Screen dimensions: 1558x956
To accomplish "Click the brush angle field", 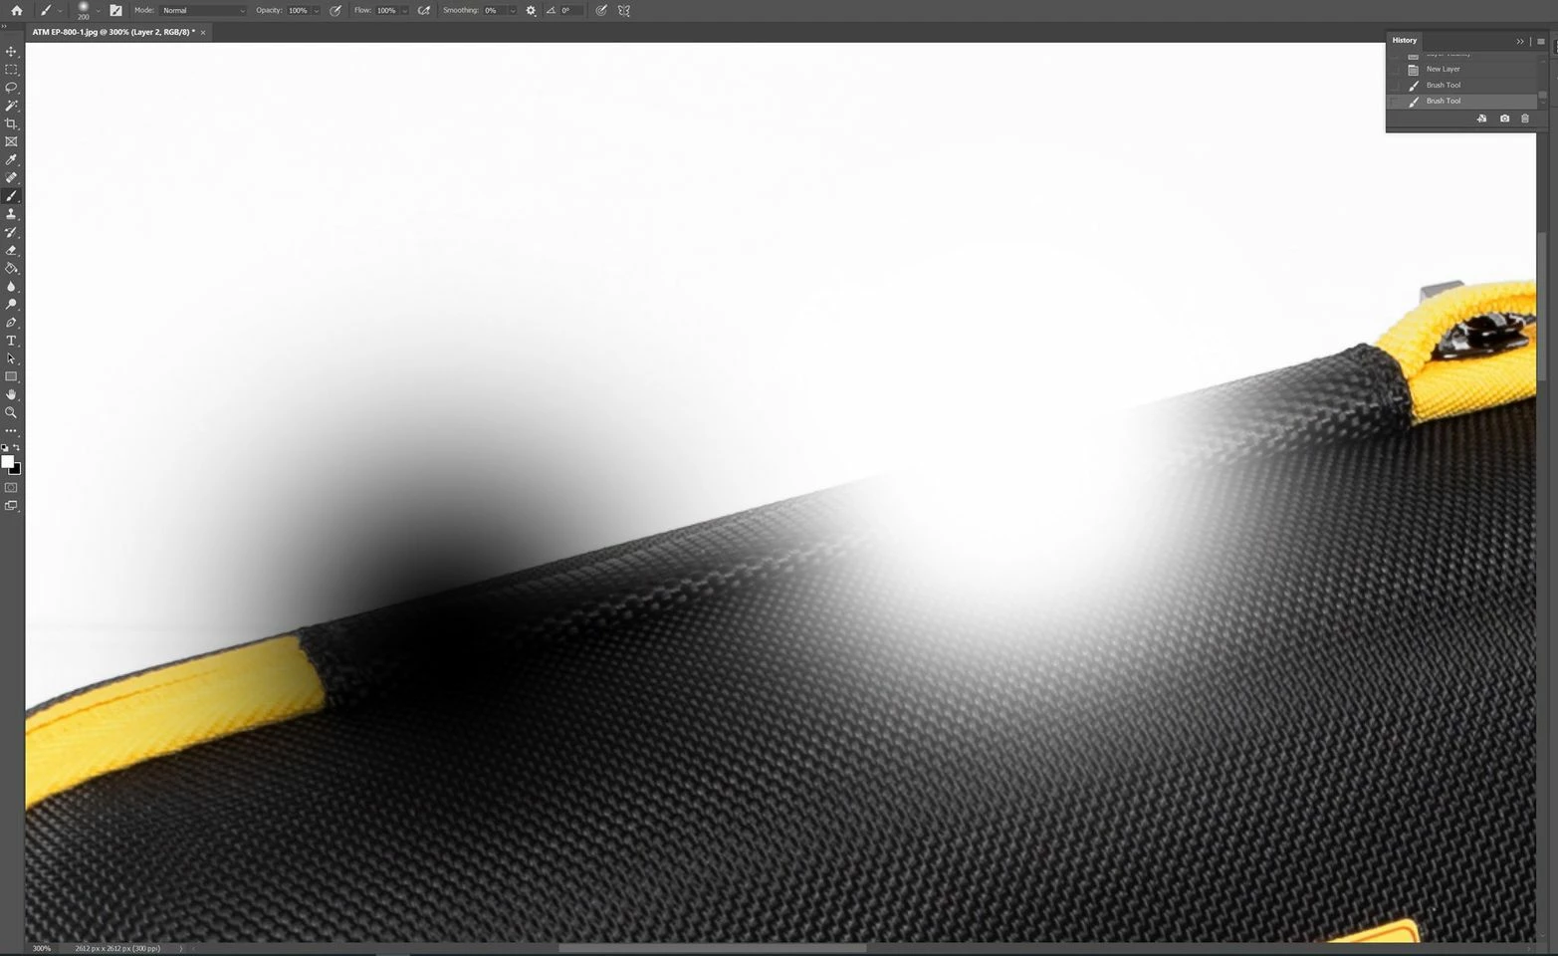I will pos(571,10).
